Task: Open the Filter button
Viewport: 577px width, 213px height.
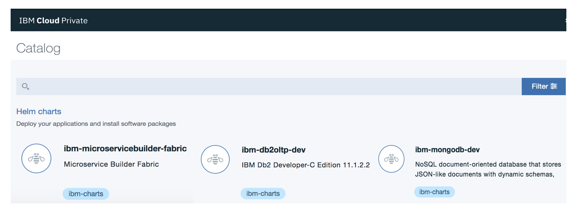Action: point(544,86)
